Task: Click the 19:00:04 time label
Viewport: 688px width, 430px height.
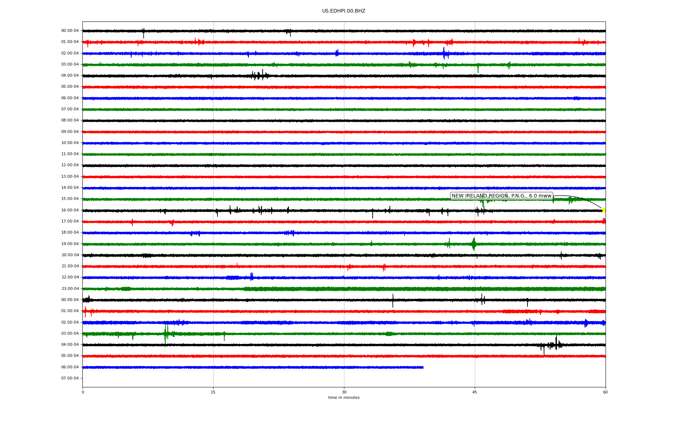Action: pos(70,244)
